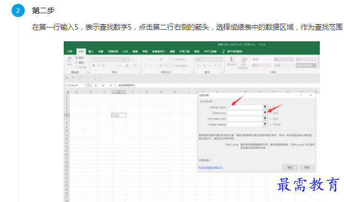Toggle Underline formatting button U
This screenshot has width=344, height=202.
103,65
